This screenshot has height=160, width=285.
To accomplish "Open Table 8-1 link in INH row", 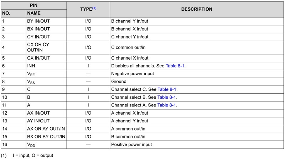I will coord(175,66).
